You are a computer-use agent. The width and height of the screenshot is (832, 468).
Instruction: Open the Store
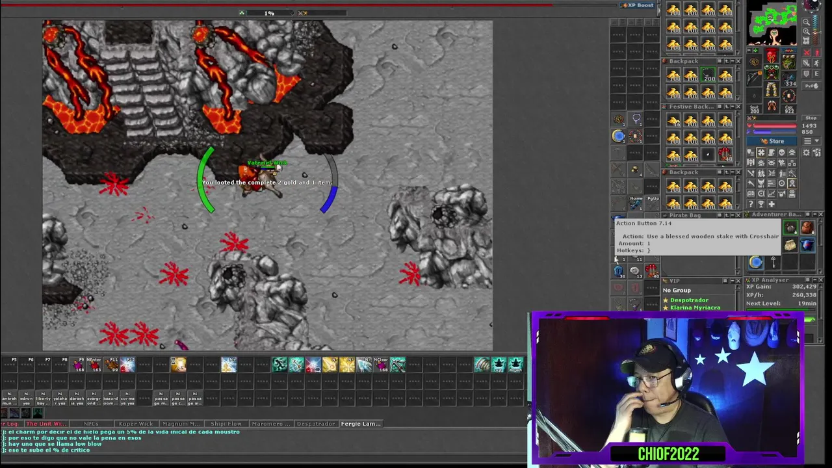pos(772,141)
